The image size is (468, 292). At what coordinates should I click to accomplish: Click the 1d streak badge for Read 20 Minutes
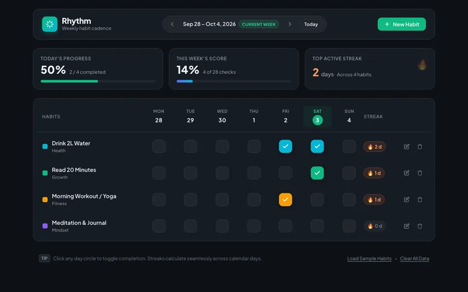374,173
